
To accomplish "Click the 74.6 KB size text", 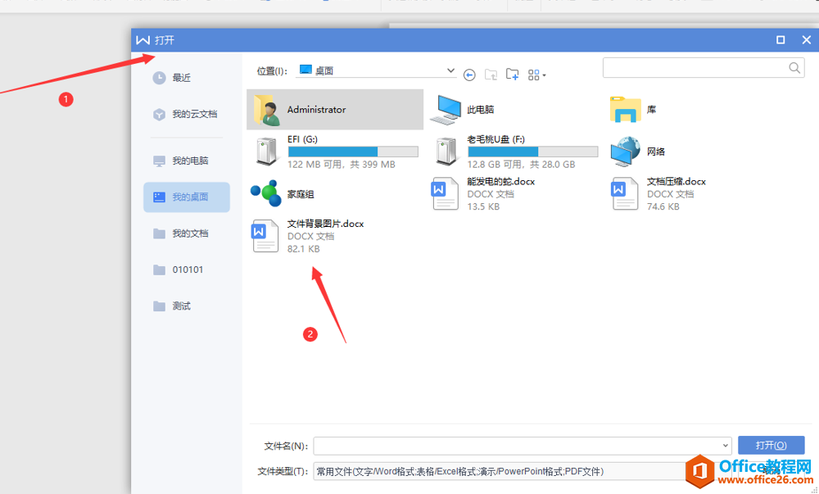I will (x=663, y=206).
